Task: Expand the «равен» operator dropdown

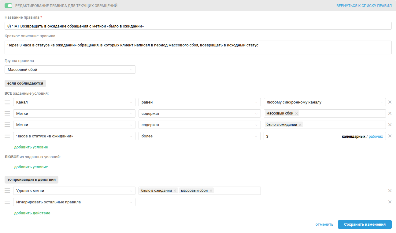Action: pyautogui.click(x=199, y=102)
